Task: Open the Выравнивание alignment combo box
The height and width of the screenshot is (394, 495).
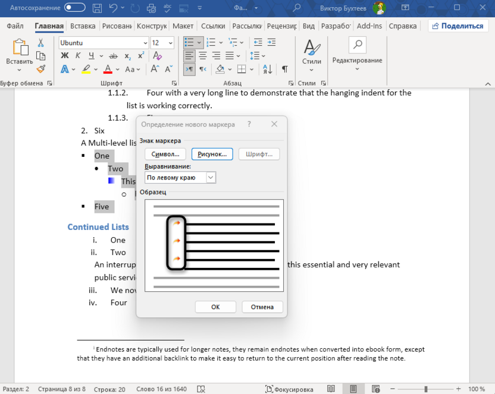Action: 180,178
